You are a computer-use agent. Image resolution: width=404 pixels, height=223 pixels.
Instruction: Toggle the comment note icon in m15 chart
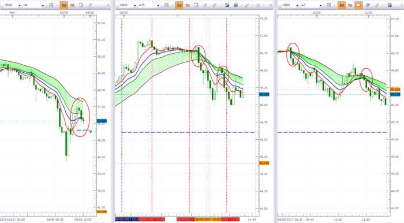tap(196, 5)
